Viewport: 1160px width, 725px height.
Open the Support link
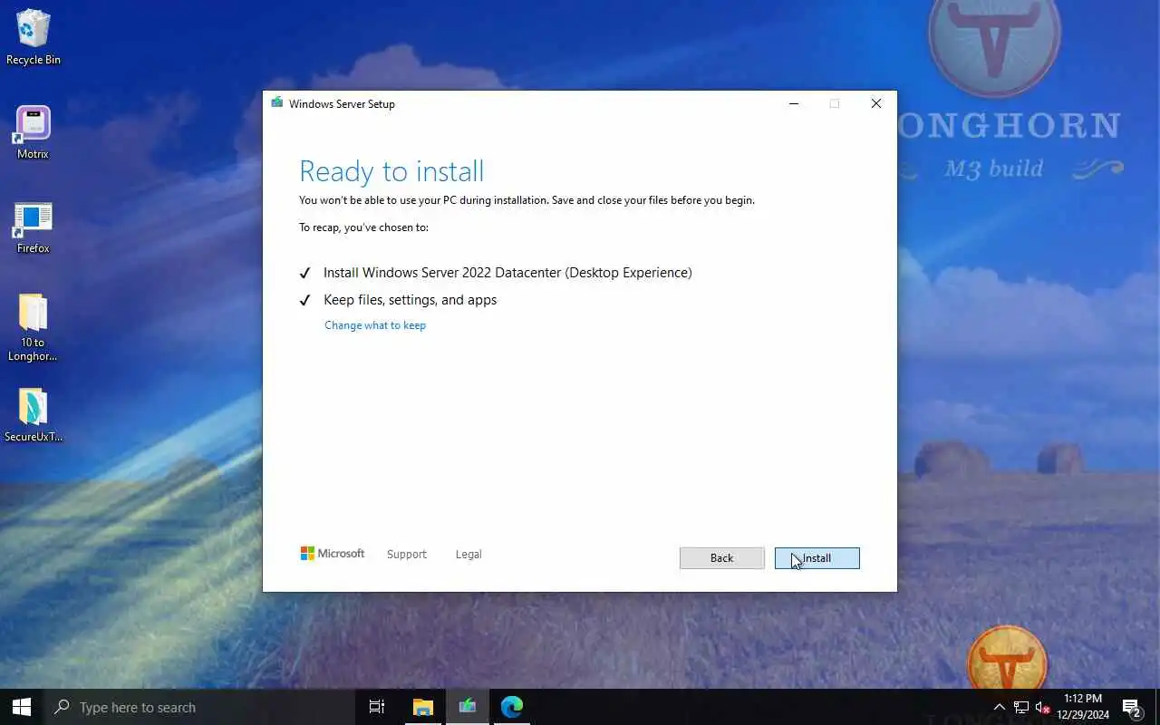[x=406, y=554]
